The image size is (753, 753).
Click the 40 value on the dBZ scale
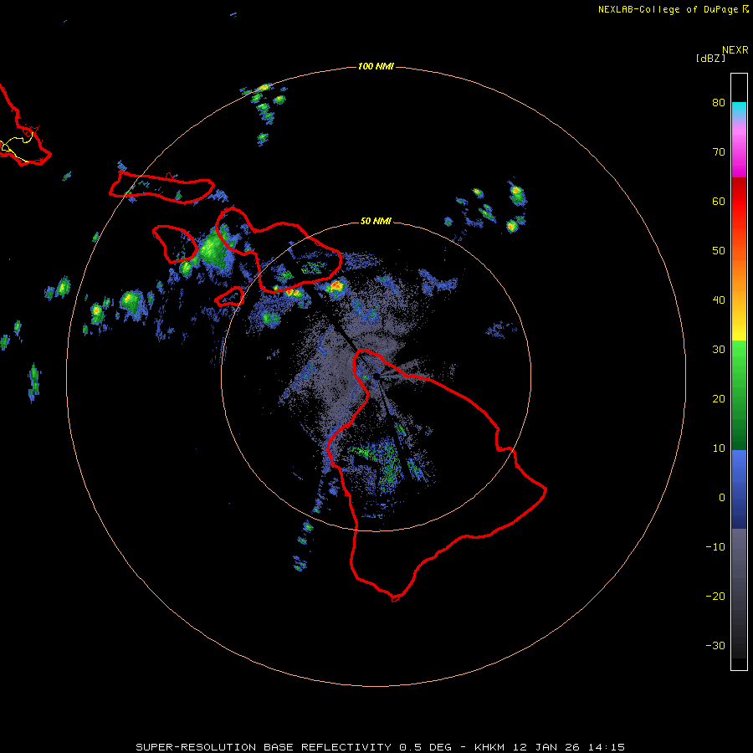[x=719, y=300]
